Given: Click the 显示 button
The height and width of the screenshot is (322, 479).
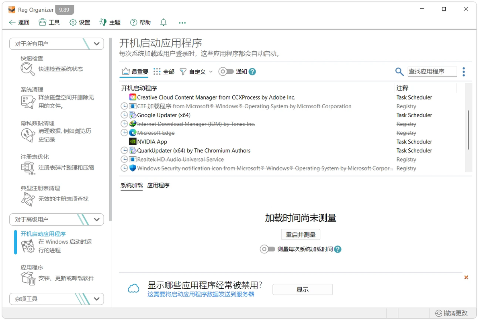Looking at the screenshot, I should point(303,290).
